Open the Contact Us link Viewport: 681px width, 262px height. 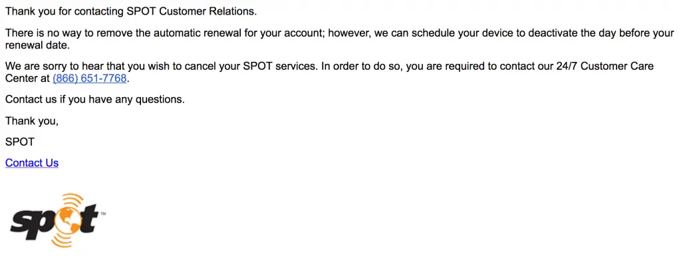pos(32,163)
